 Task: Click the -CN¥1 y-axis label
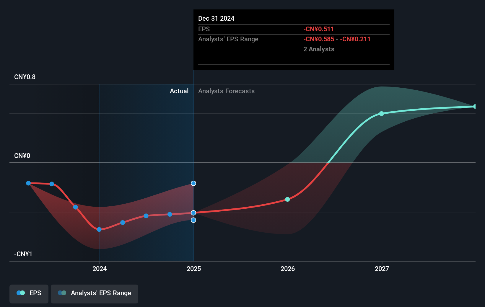23,254
